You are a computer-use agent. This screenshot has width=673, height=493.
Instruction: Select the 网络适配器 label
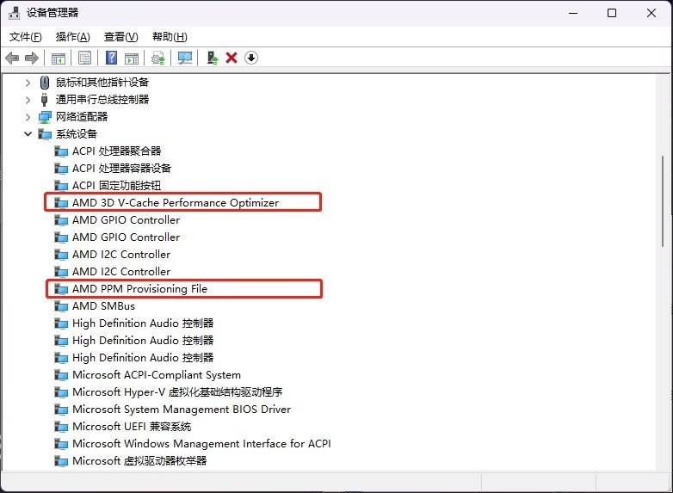[x=82, y=116]
